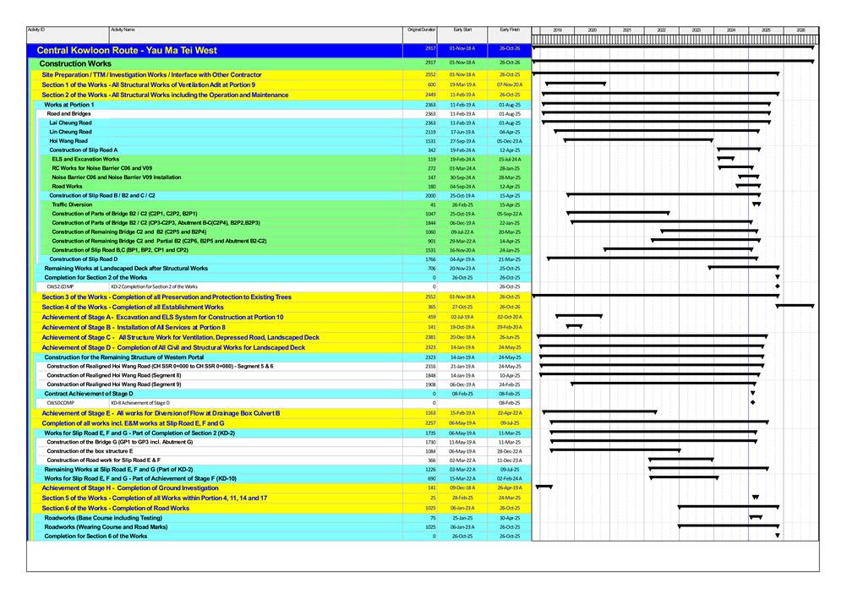This screenshot has width=847, height=599.
Task: Select the Central Kowloon Route project row
Action: 127,51
